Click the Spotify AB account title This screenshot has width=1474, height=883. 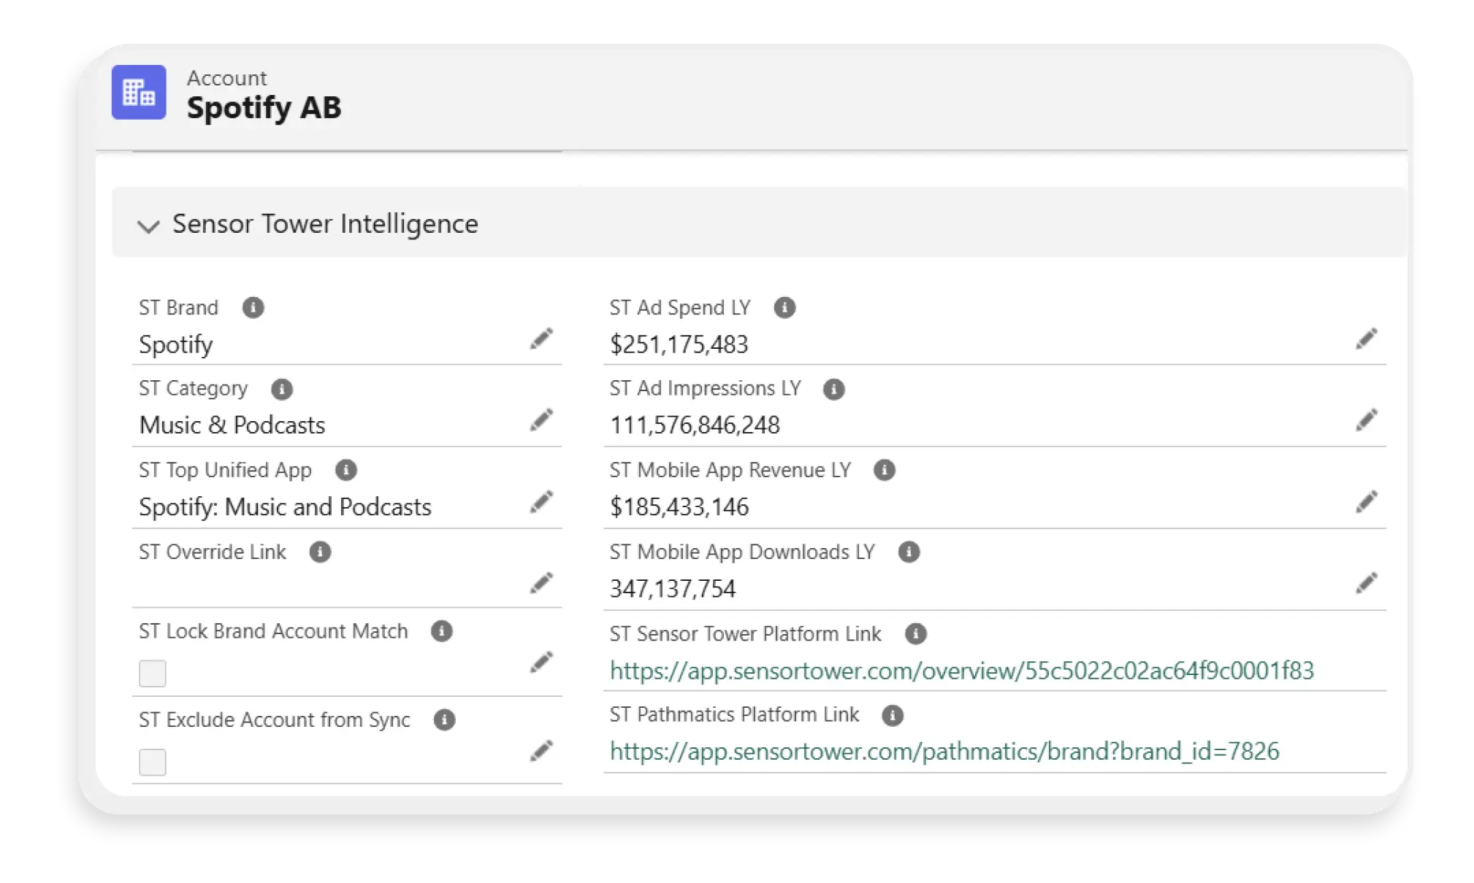[x=264, y=107]
